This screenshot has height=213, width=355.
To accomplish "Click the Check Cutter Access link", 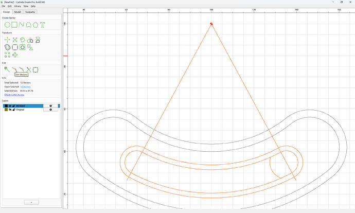I will point(14,95).
